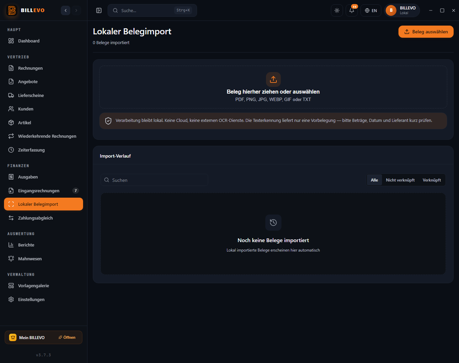Open the Angebote icon in the sidebar
Image resolution: width=459 pixels, height=363 pixels.
point(11,81)
